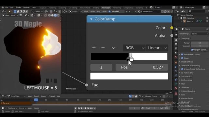Click the active stop index field showing 1
The width and height of the screenshot is (209, 117).
(101, 67)
